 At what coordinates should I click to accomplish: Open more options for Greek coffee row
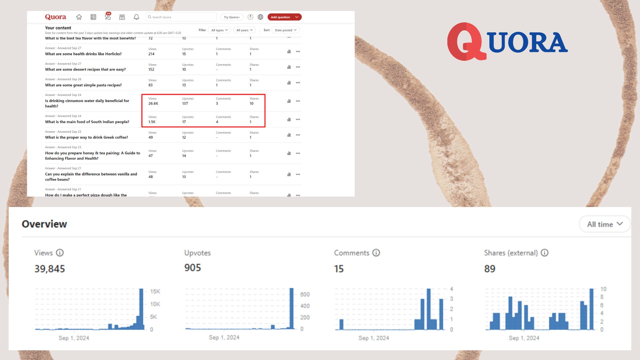[x=298, y=135]
